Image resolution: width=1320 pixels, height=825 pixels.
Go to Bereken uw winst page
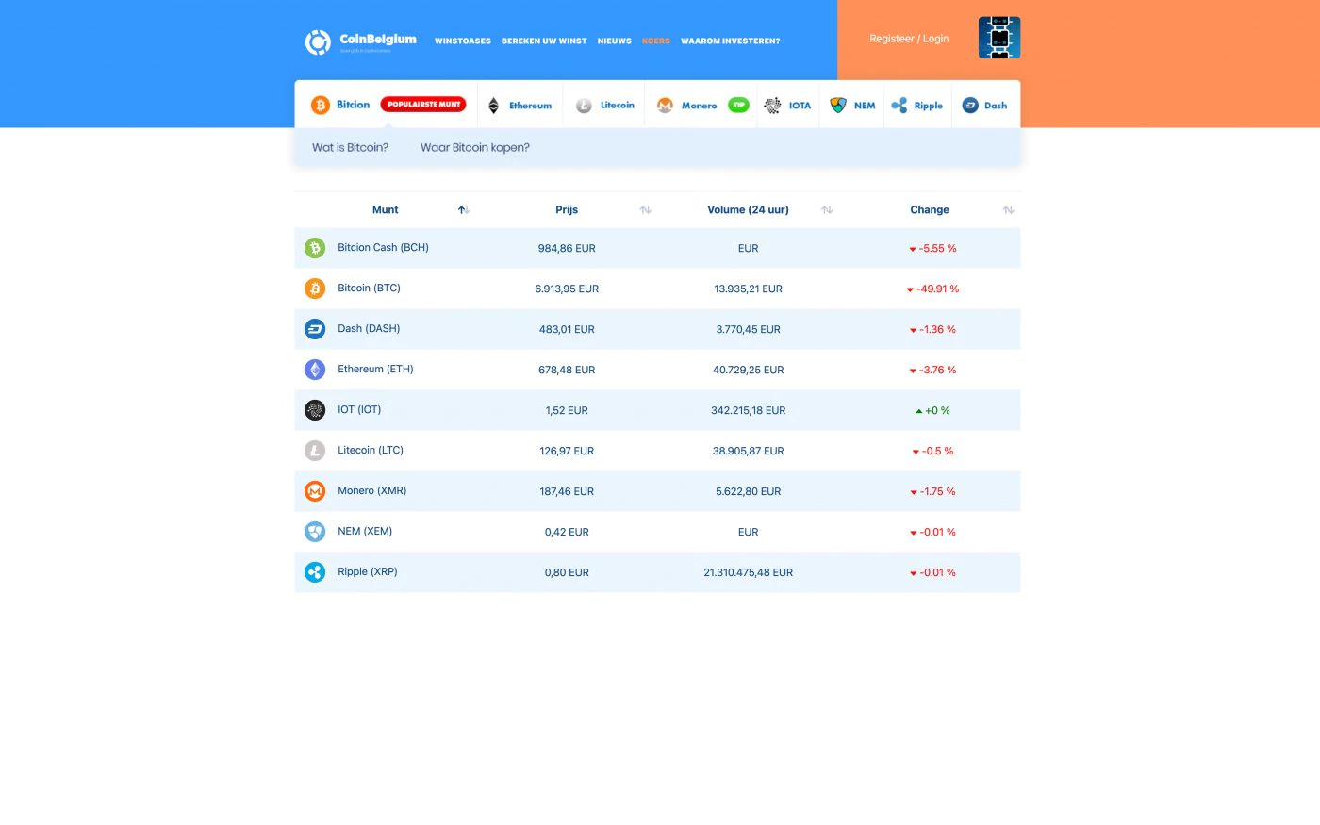click(x=544, y=41)
